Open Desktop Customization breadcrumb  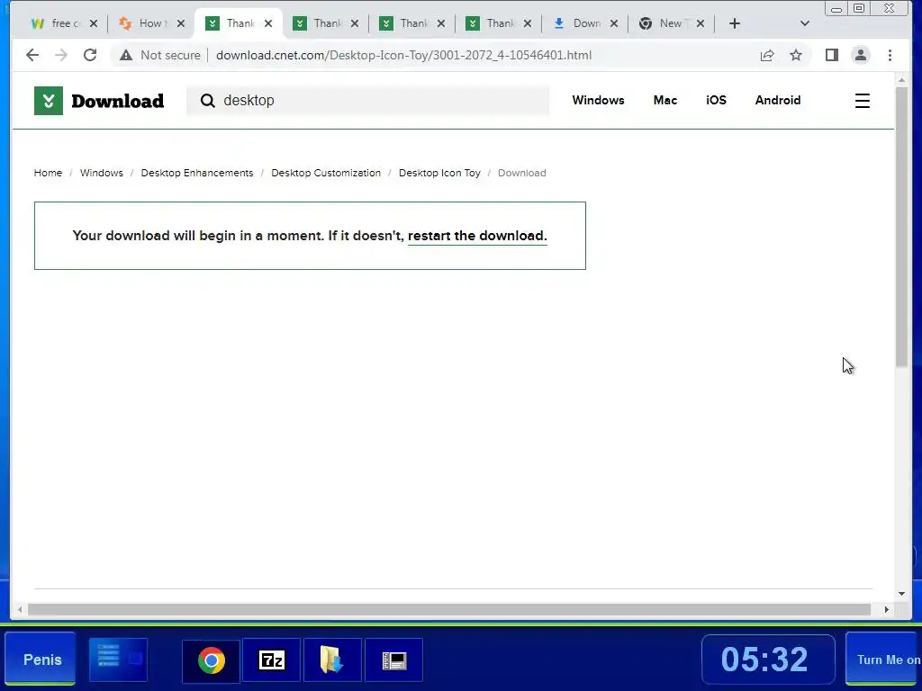[326, 173]
